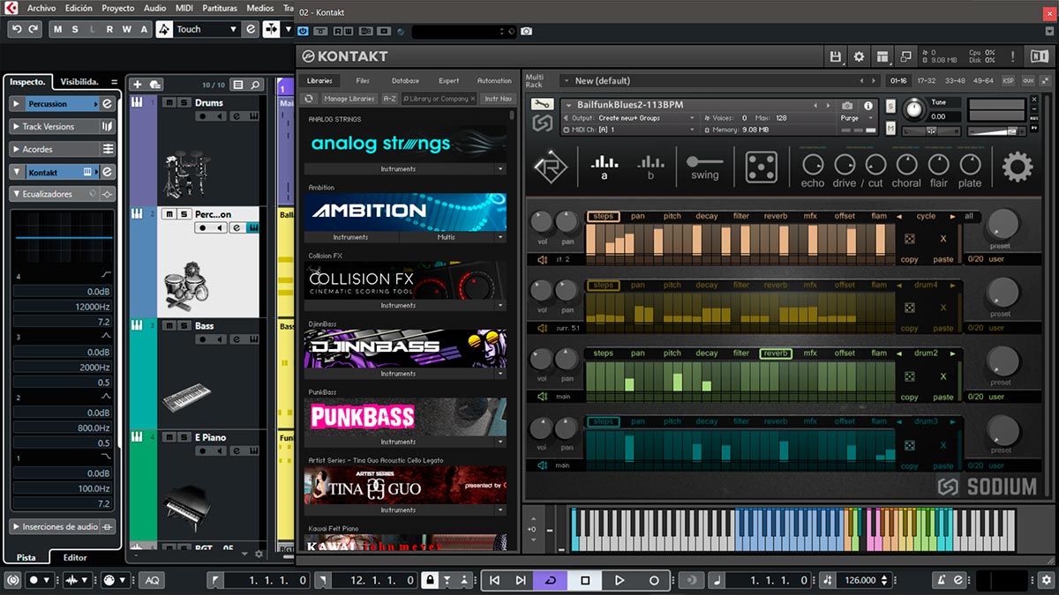The width and height of the screenshot is (1059, 595).
Task: Click the Sodium randomize dice icon
Action: point(762,166)
